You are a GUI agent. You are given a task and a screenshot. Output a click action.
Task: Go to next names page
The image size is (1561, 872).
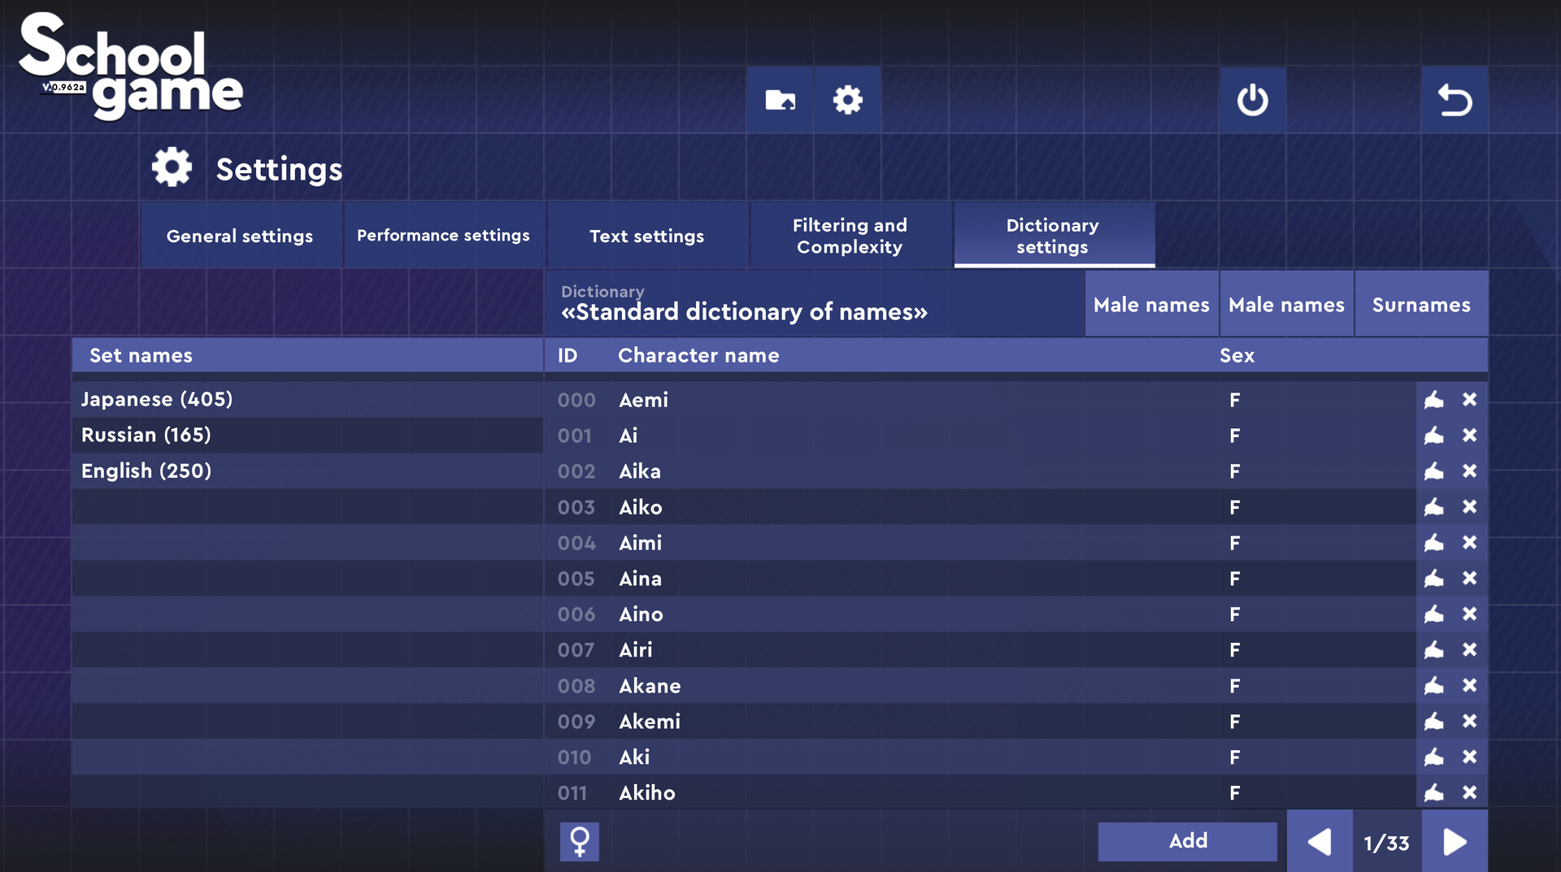[1454, 842]
